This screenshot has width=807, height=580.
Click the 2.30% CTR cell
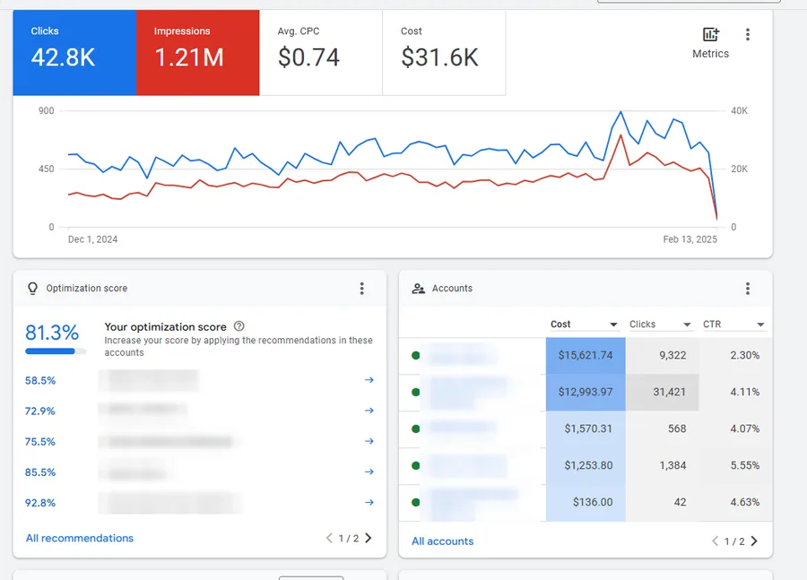[735, 355]
